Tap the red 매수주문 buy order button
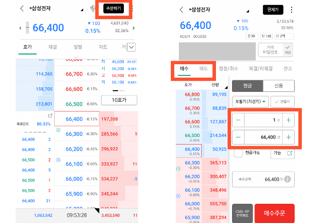 (x=275, y=214)
